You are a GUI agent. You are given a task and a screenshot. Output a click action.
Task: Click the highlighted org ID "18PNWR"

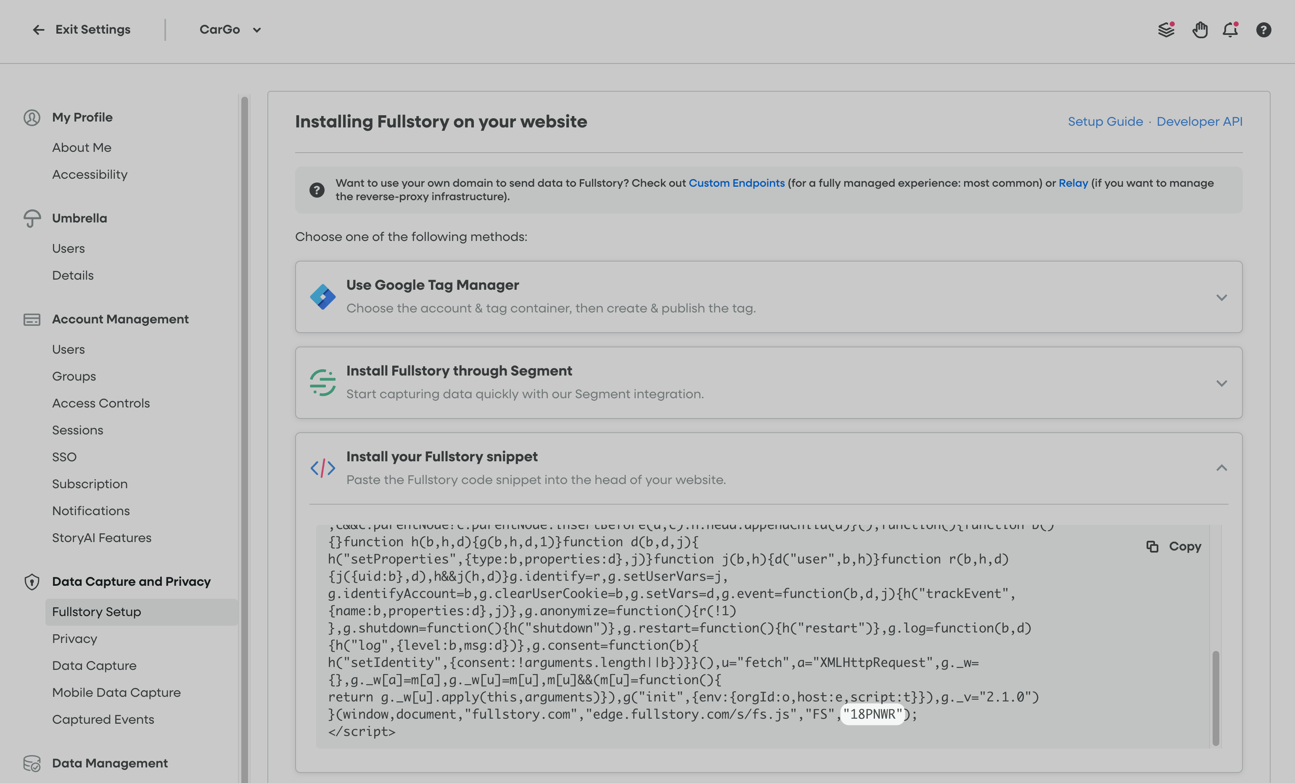pos(872,714)
